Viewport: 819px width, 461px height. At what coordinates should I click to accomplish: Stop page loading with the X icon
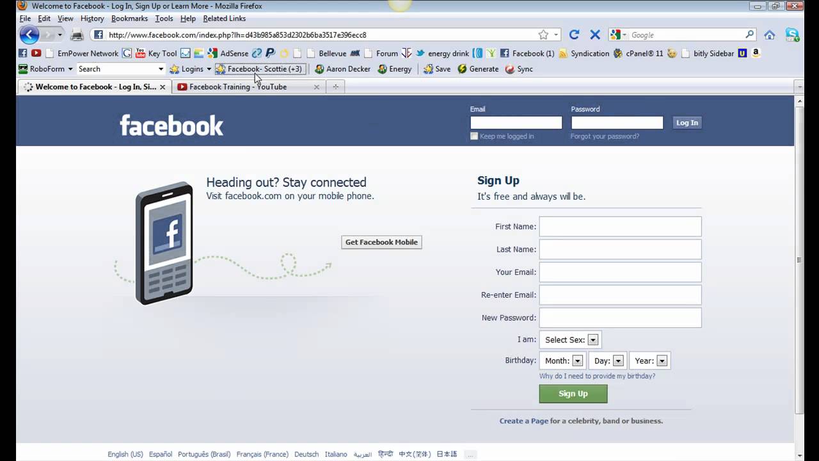click(594, 35)
